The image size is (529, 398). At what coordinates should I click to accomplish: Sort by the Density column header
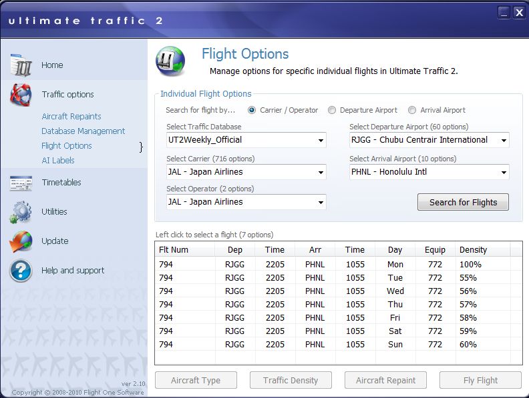pos(482,250)
